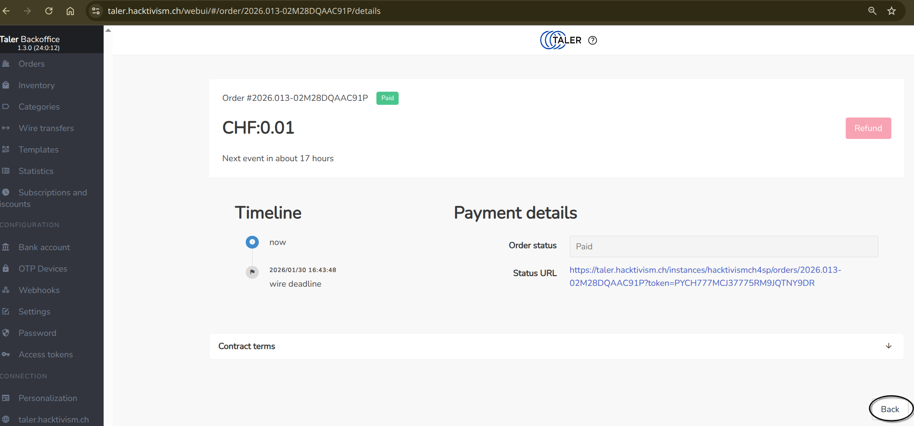This screenshot has height=426, width=914.
Task: Click the order number 2026.013-02M28DQAAC91P heading
Action: click(295, 98)
